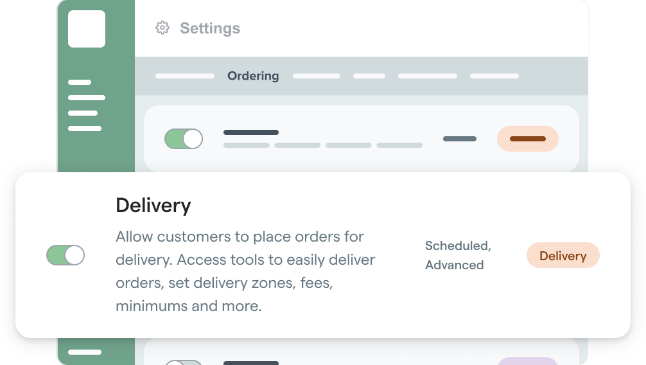646x365 pixels.
Task: Toggle the Delivery switch off
Action: [x=65, y=255]
